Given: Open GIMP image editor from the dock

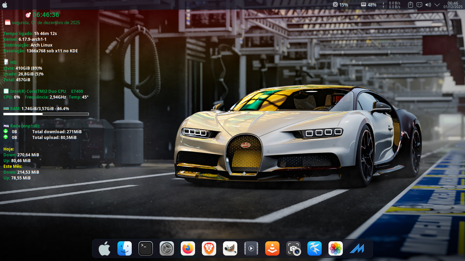Looking at the screenshot, I should pos(230,248).
